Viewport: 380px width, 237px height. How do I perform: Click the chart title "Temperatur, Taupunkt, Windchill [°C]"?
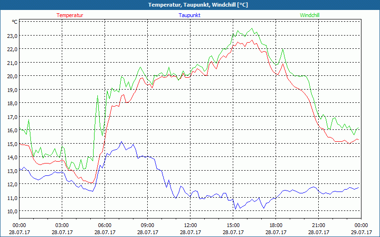(x=198, y=5)
